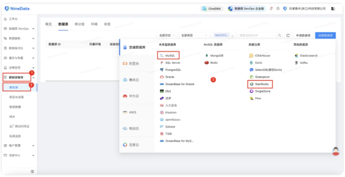Screen dimensions: 345x177
Task: Expand 运维监控 sidebar menu
Action: click(x=20, y=67)
